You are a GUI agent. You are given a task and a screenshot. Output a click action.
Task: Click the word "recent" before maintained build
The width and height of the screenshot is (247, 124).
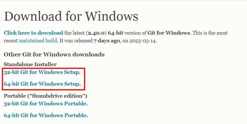11,41
